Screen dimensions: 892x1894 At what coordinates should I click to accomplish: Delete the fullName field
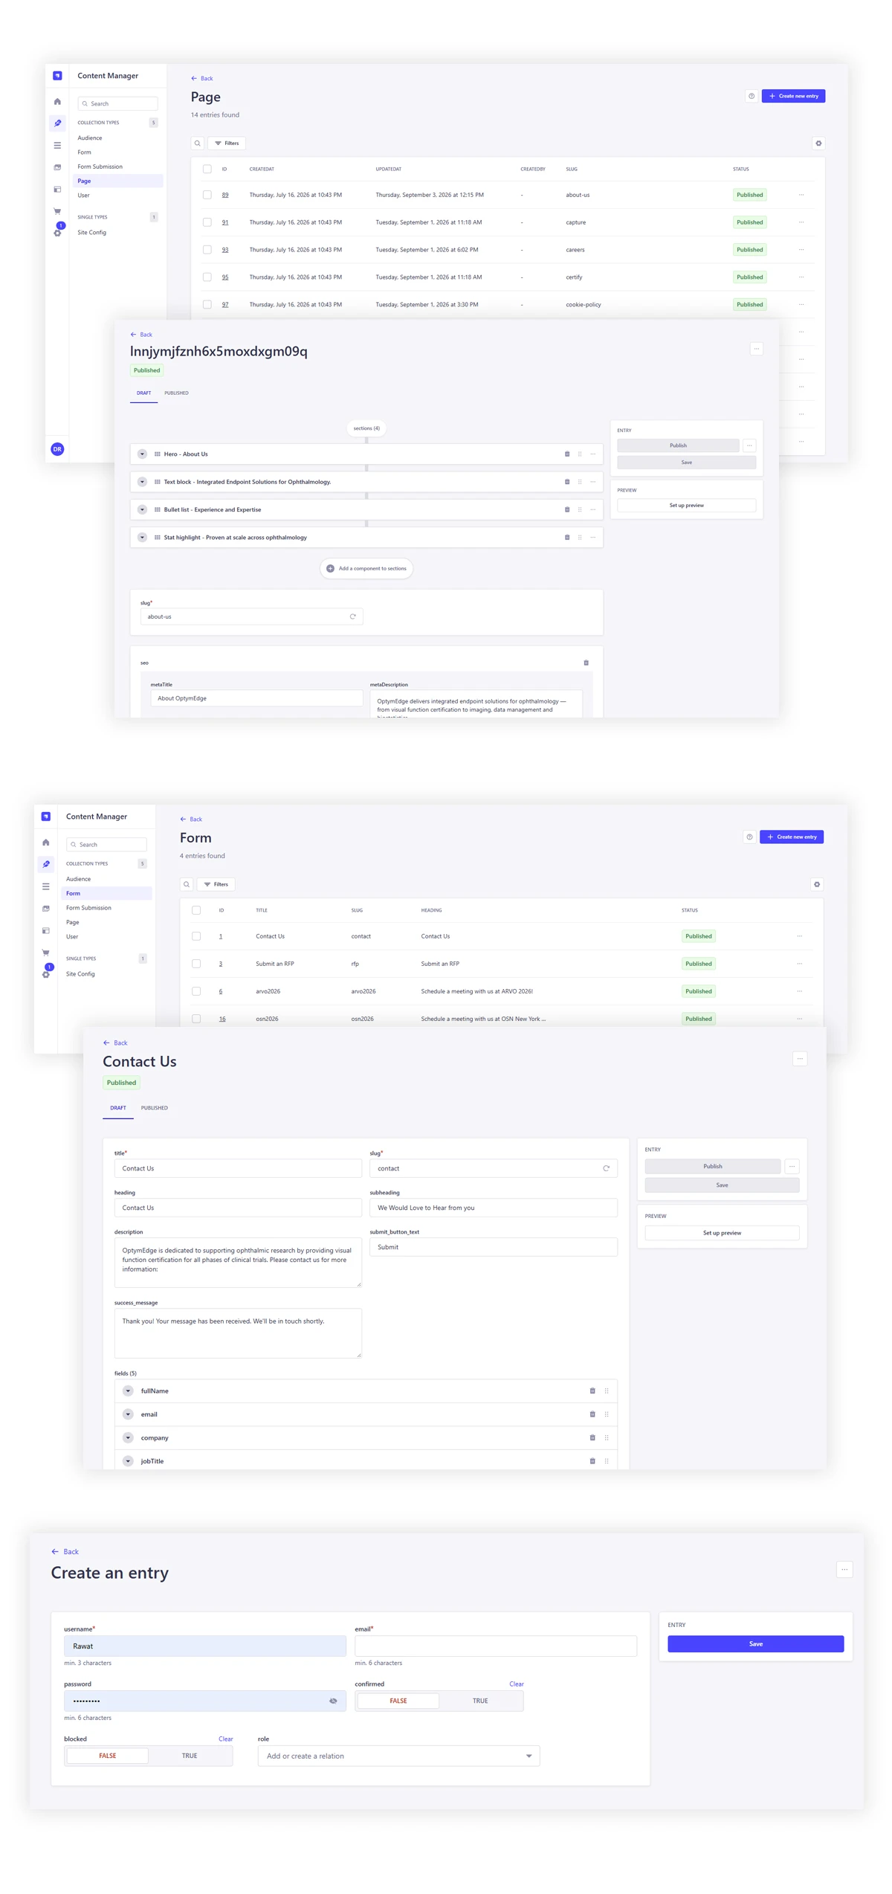[592, 1391]
